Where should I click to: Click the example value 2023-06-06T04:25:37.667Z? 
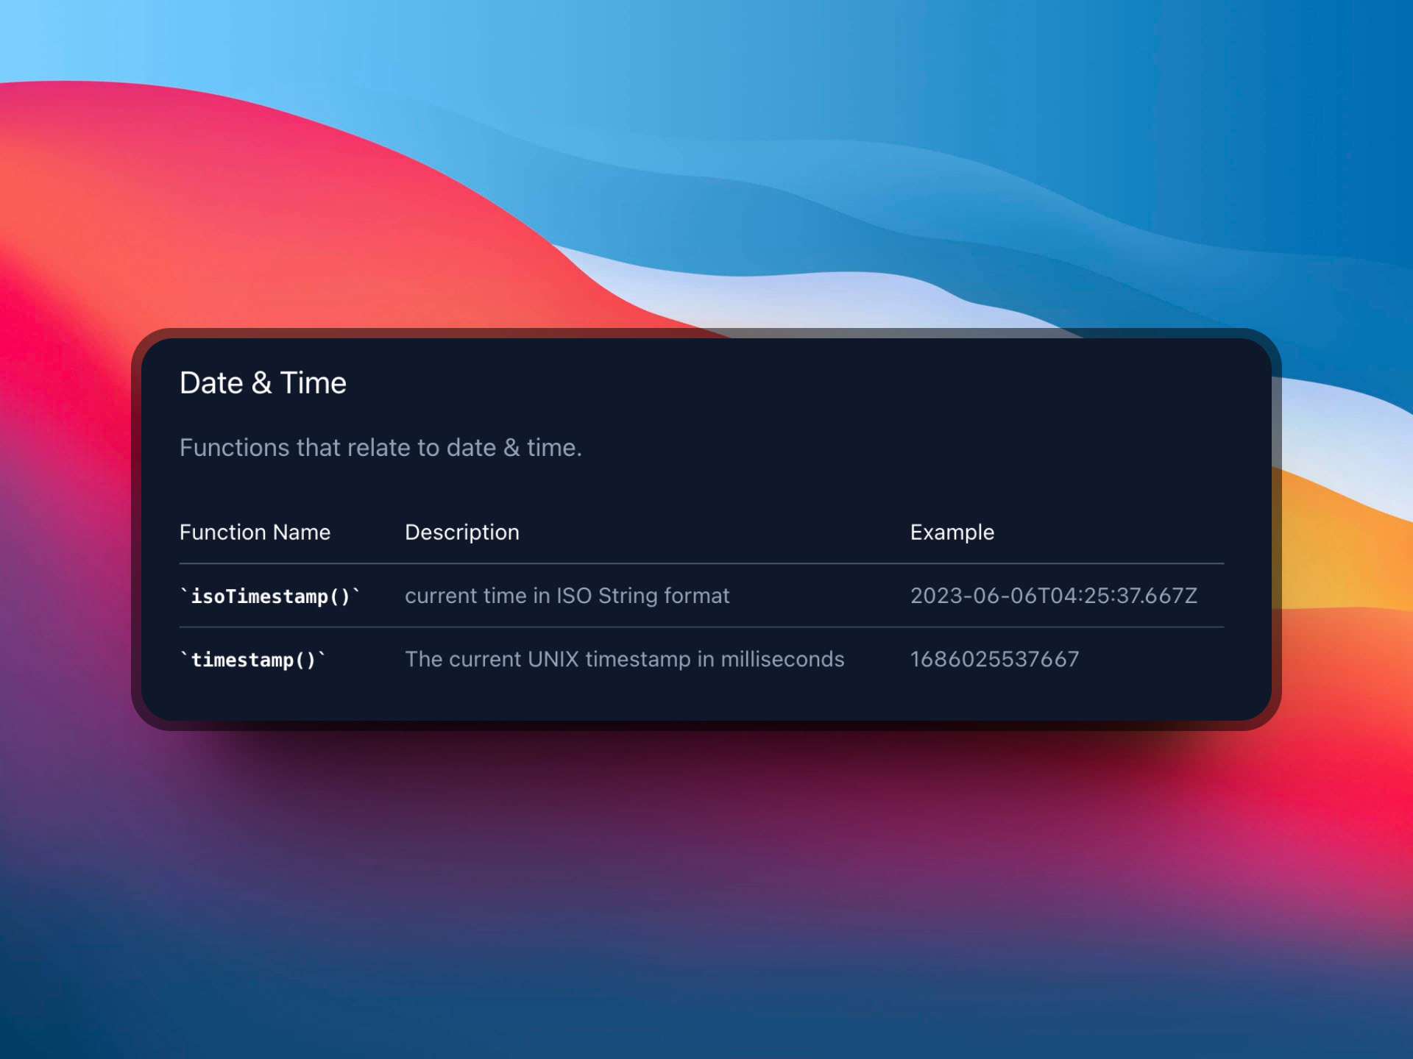point(1054,596)
